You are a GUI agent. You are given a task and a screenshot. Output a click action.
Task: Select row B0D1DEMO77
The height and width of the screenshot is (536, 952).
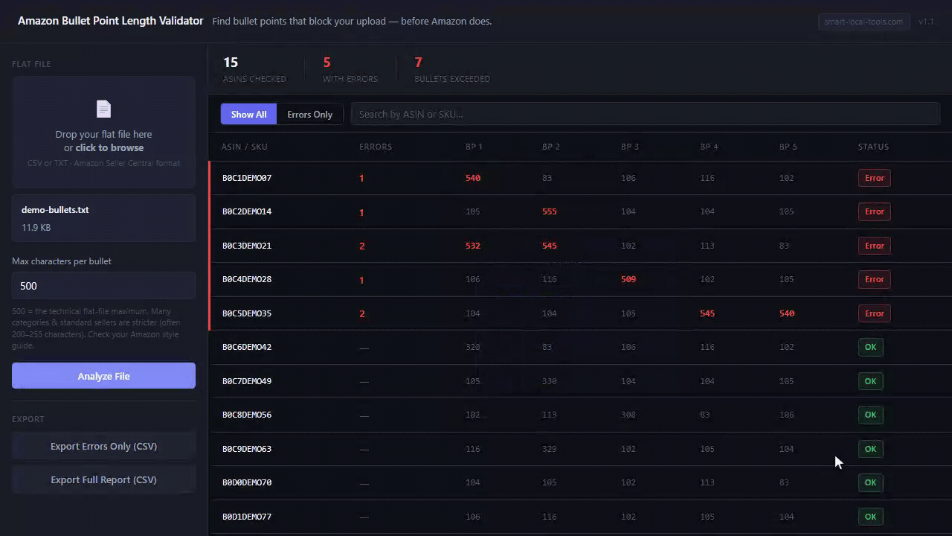pos(580,517)
